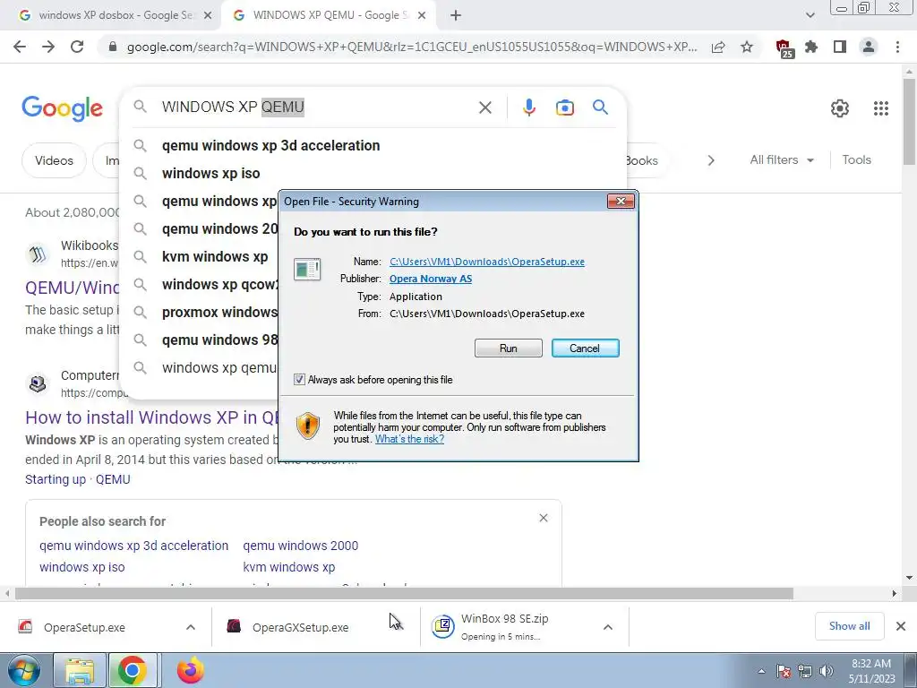Open Windows Explorer from the taskbar
The height and width of the screenshot is (688, 917).
click(80, 671)
